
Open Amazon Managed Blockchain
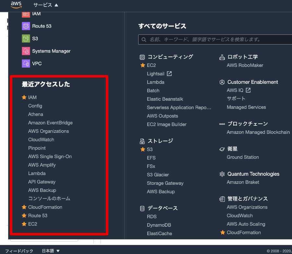tap(258, 132)
